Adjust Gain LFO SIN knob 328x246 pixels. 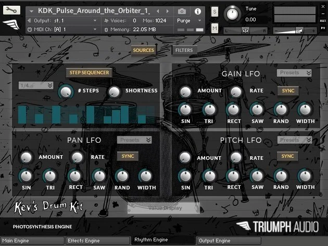pyautogui.click(x=185, y=110)
